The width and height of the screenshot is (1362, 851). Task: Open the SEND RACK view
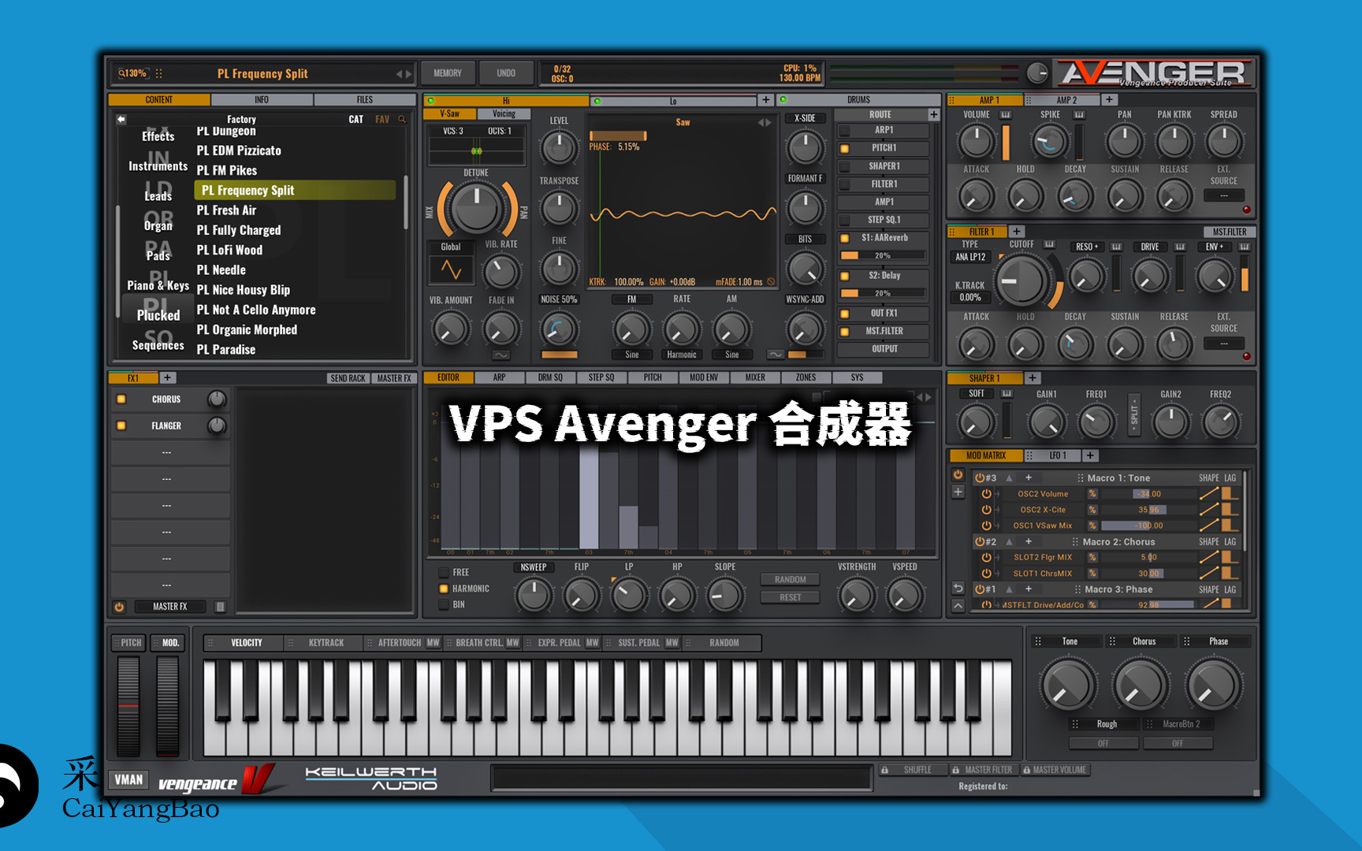click(x=348, y=378)
